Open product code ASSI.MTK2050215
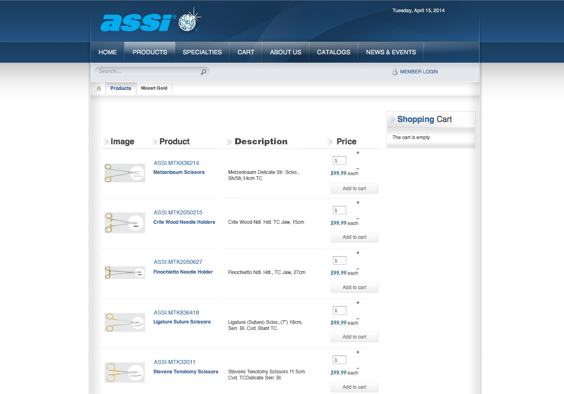 pos(178,212)
